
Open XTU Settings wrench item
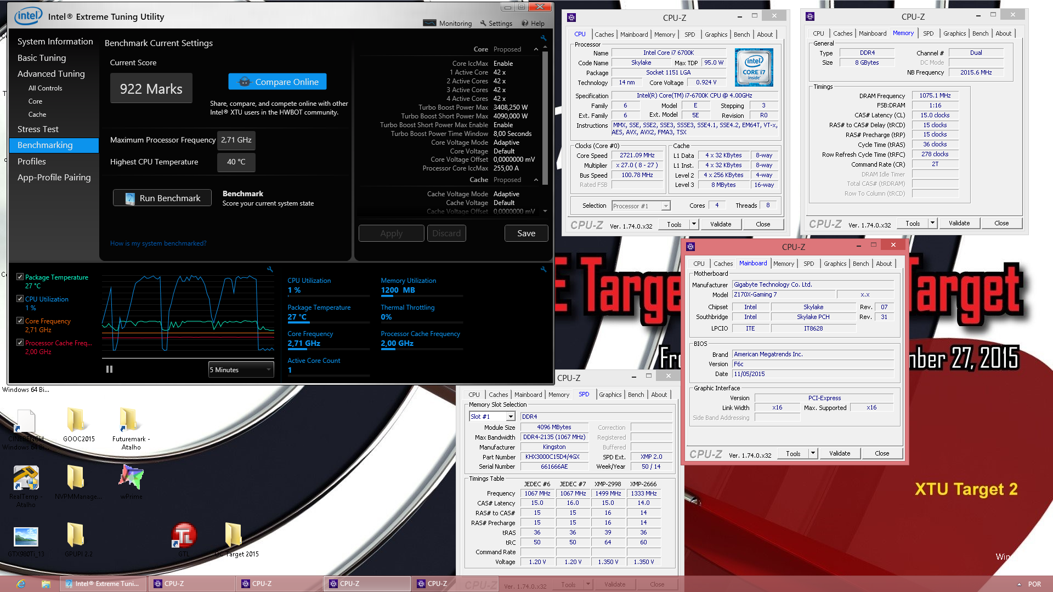click(496, 24)
